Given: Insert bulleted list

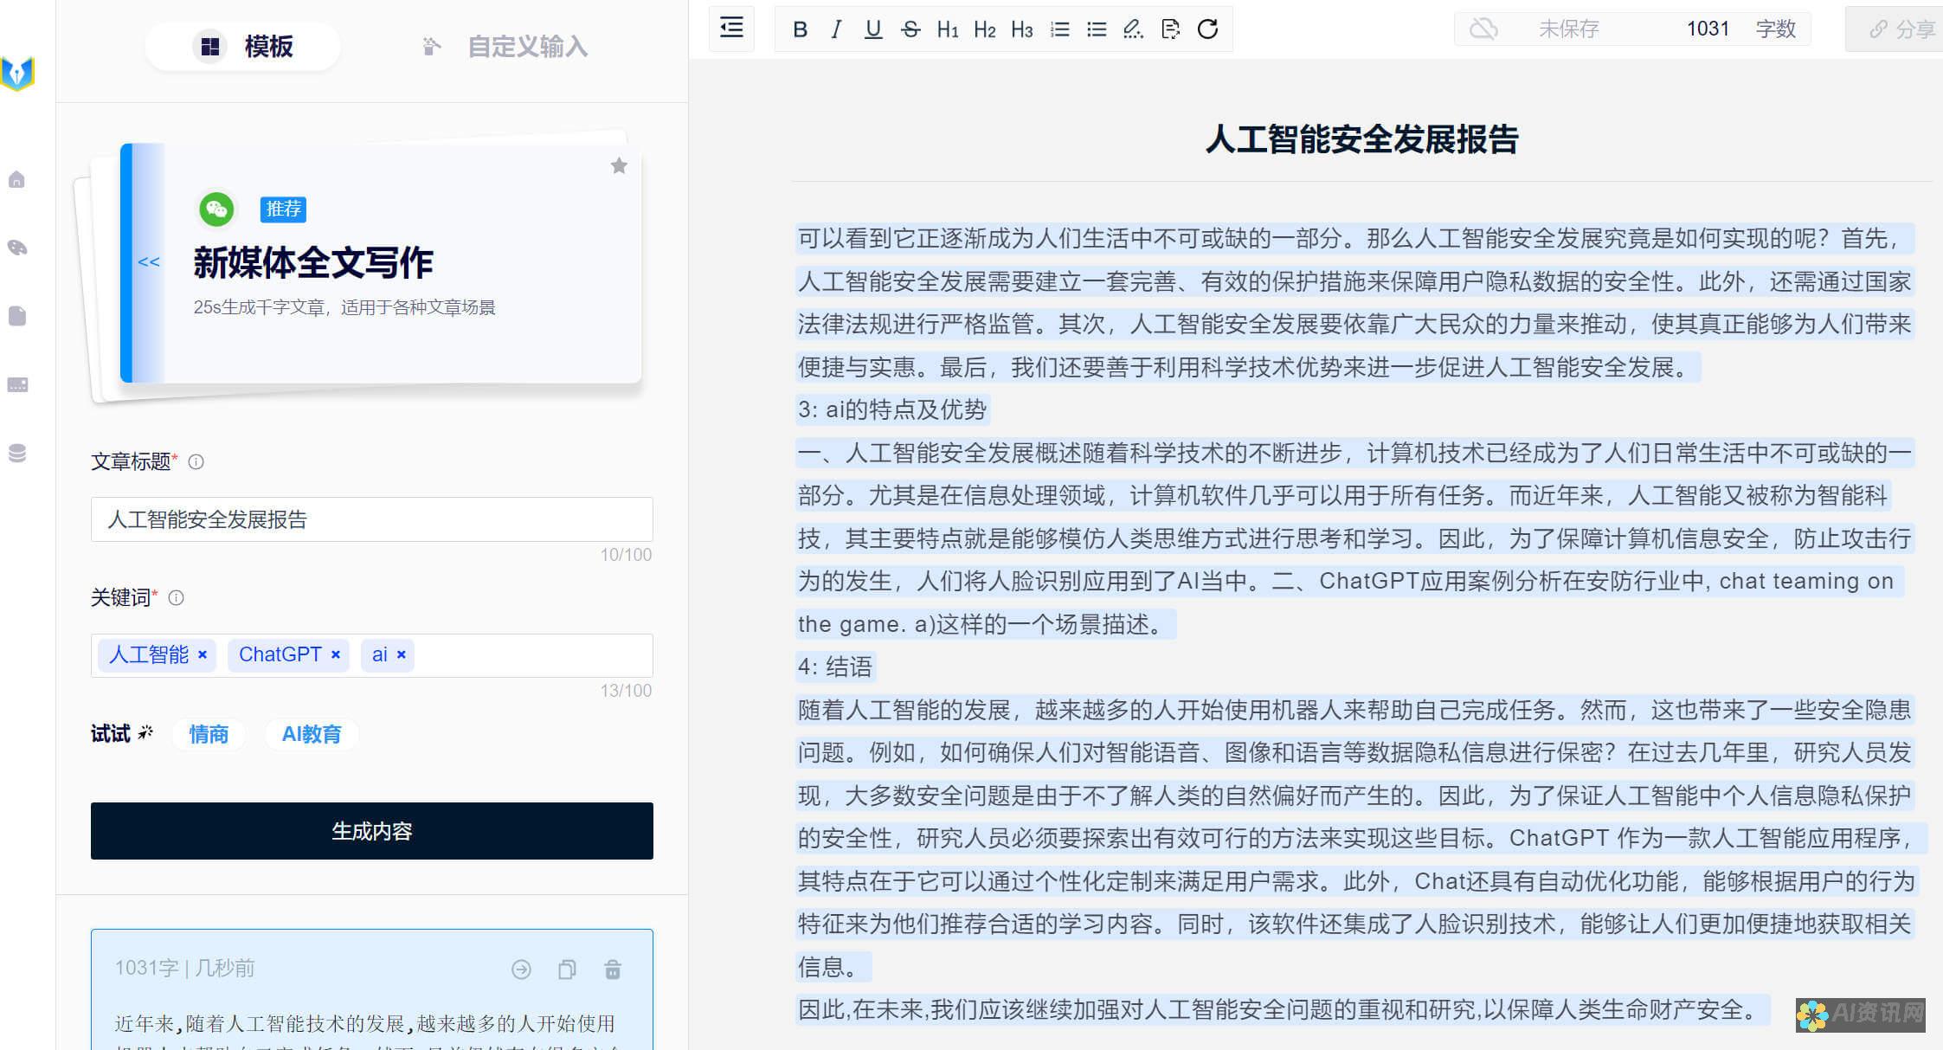Looking at the screenshot, I should (1097, 29).
